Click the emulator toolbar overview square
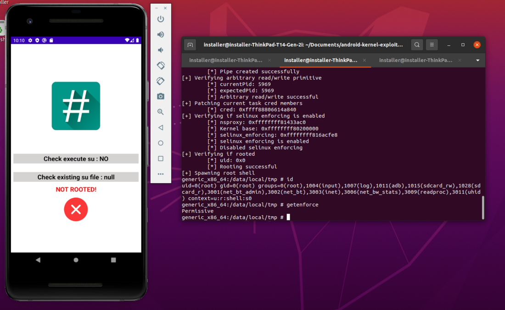 161,158
